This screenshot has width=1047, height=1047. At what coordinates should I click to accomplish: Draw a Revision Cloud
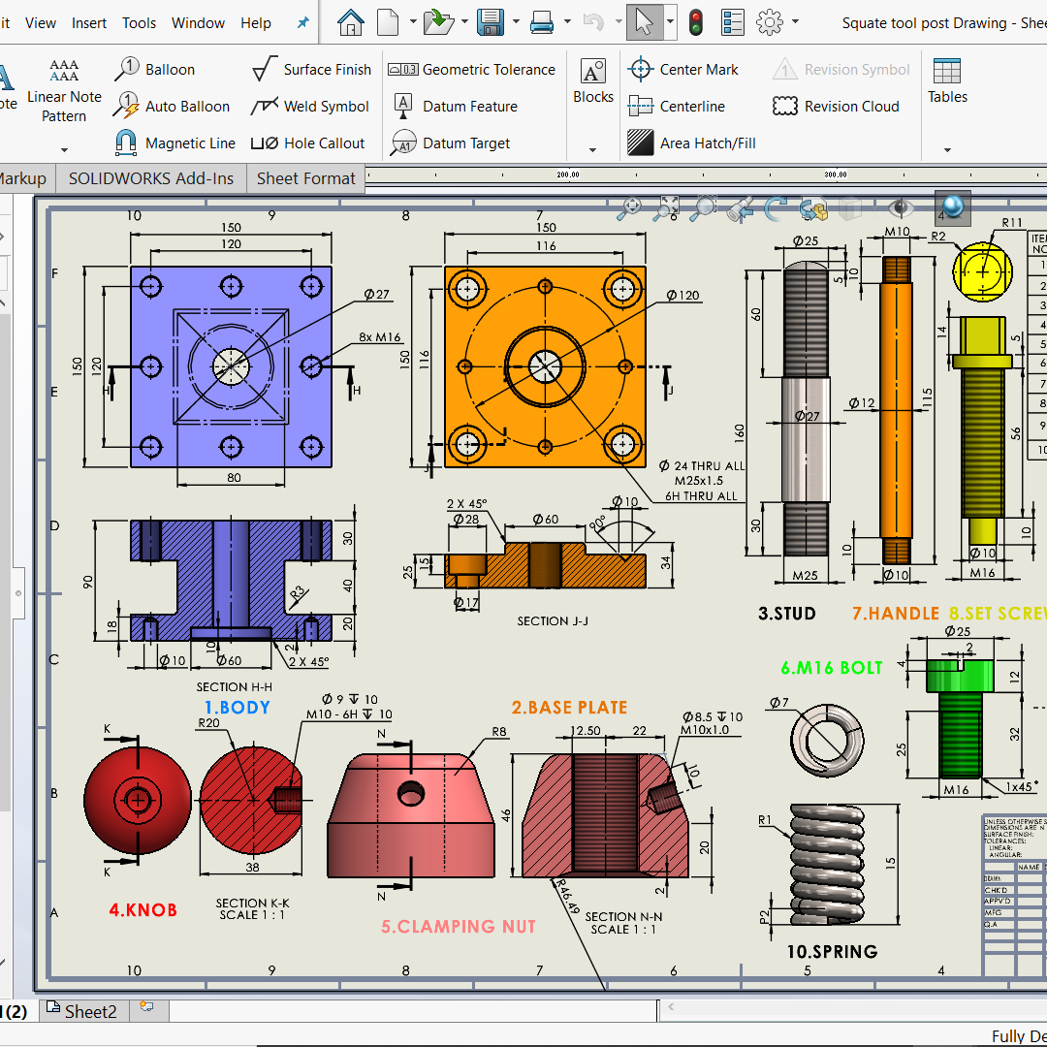(x=836, y=107)
